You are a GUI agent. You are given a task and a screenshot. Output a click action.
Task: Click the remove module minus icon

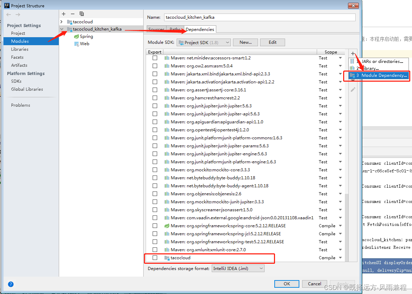(73, 14)
